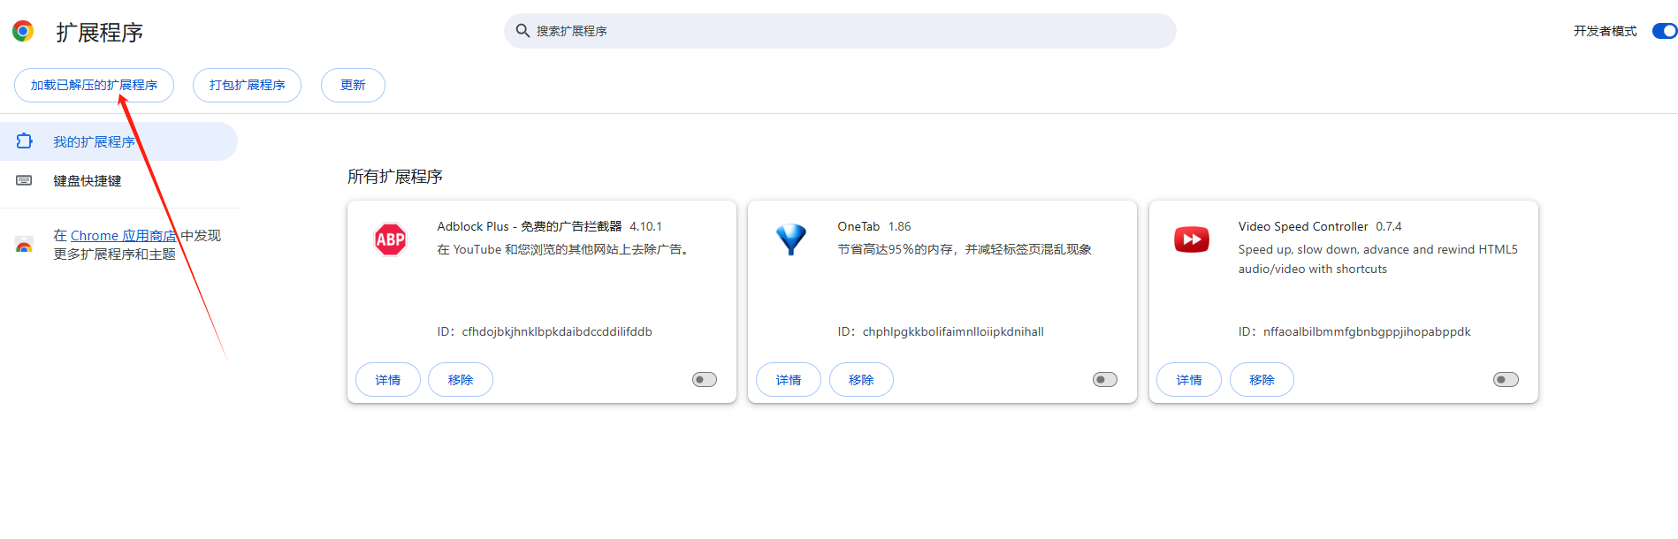Enable the OneTab extension toggle
This screenshot has height=539, width=1678.
(1105, 380)
